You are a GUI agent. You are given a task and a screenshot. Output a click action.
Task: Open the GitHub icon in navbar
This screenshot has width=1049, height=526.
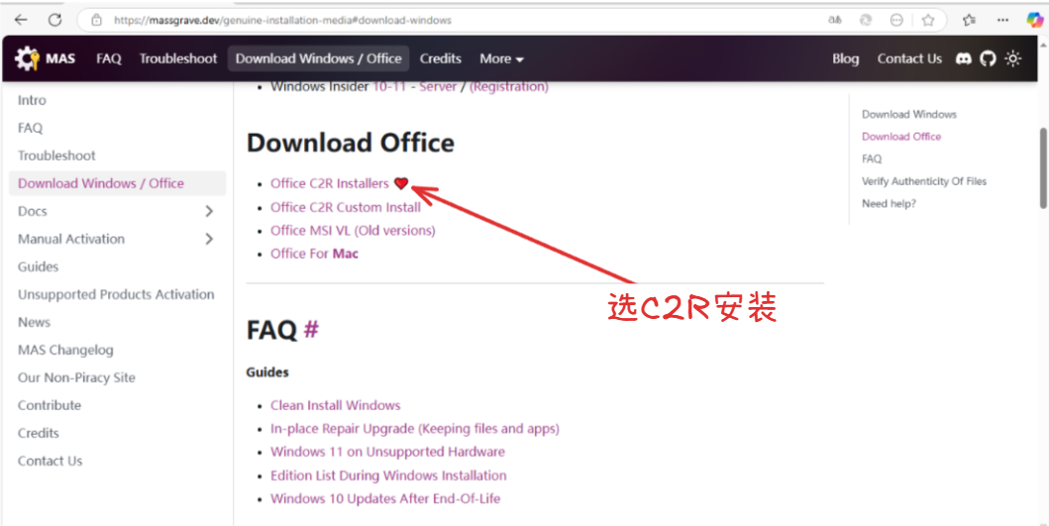coord(989,58)
